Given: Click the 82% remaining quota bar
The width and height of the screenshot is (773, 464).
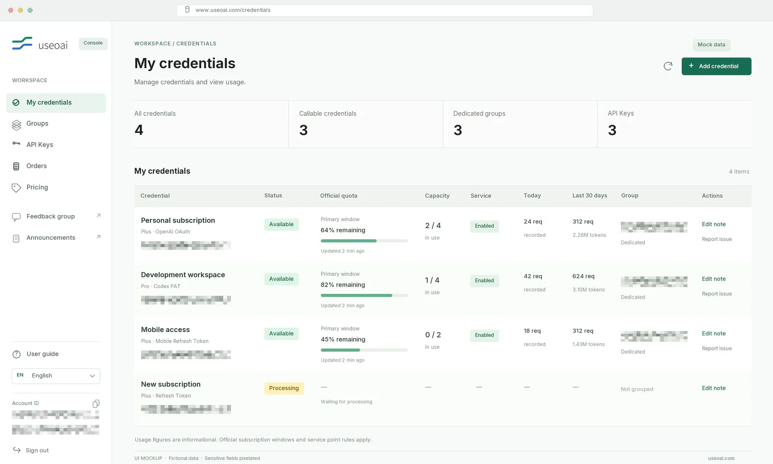Looking at the screenshot, I should coord(364,295).
